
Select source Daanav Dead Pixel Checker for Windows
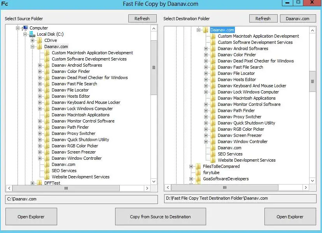tap(90, 78)
